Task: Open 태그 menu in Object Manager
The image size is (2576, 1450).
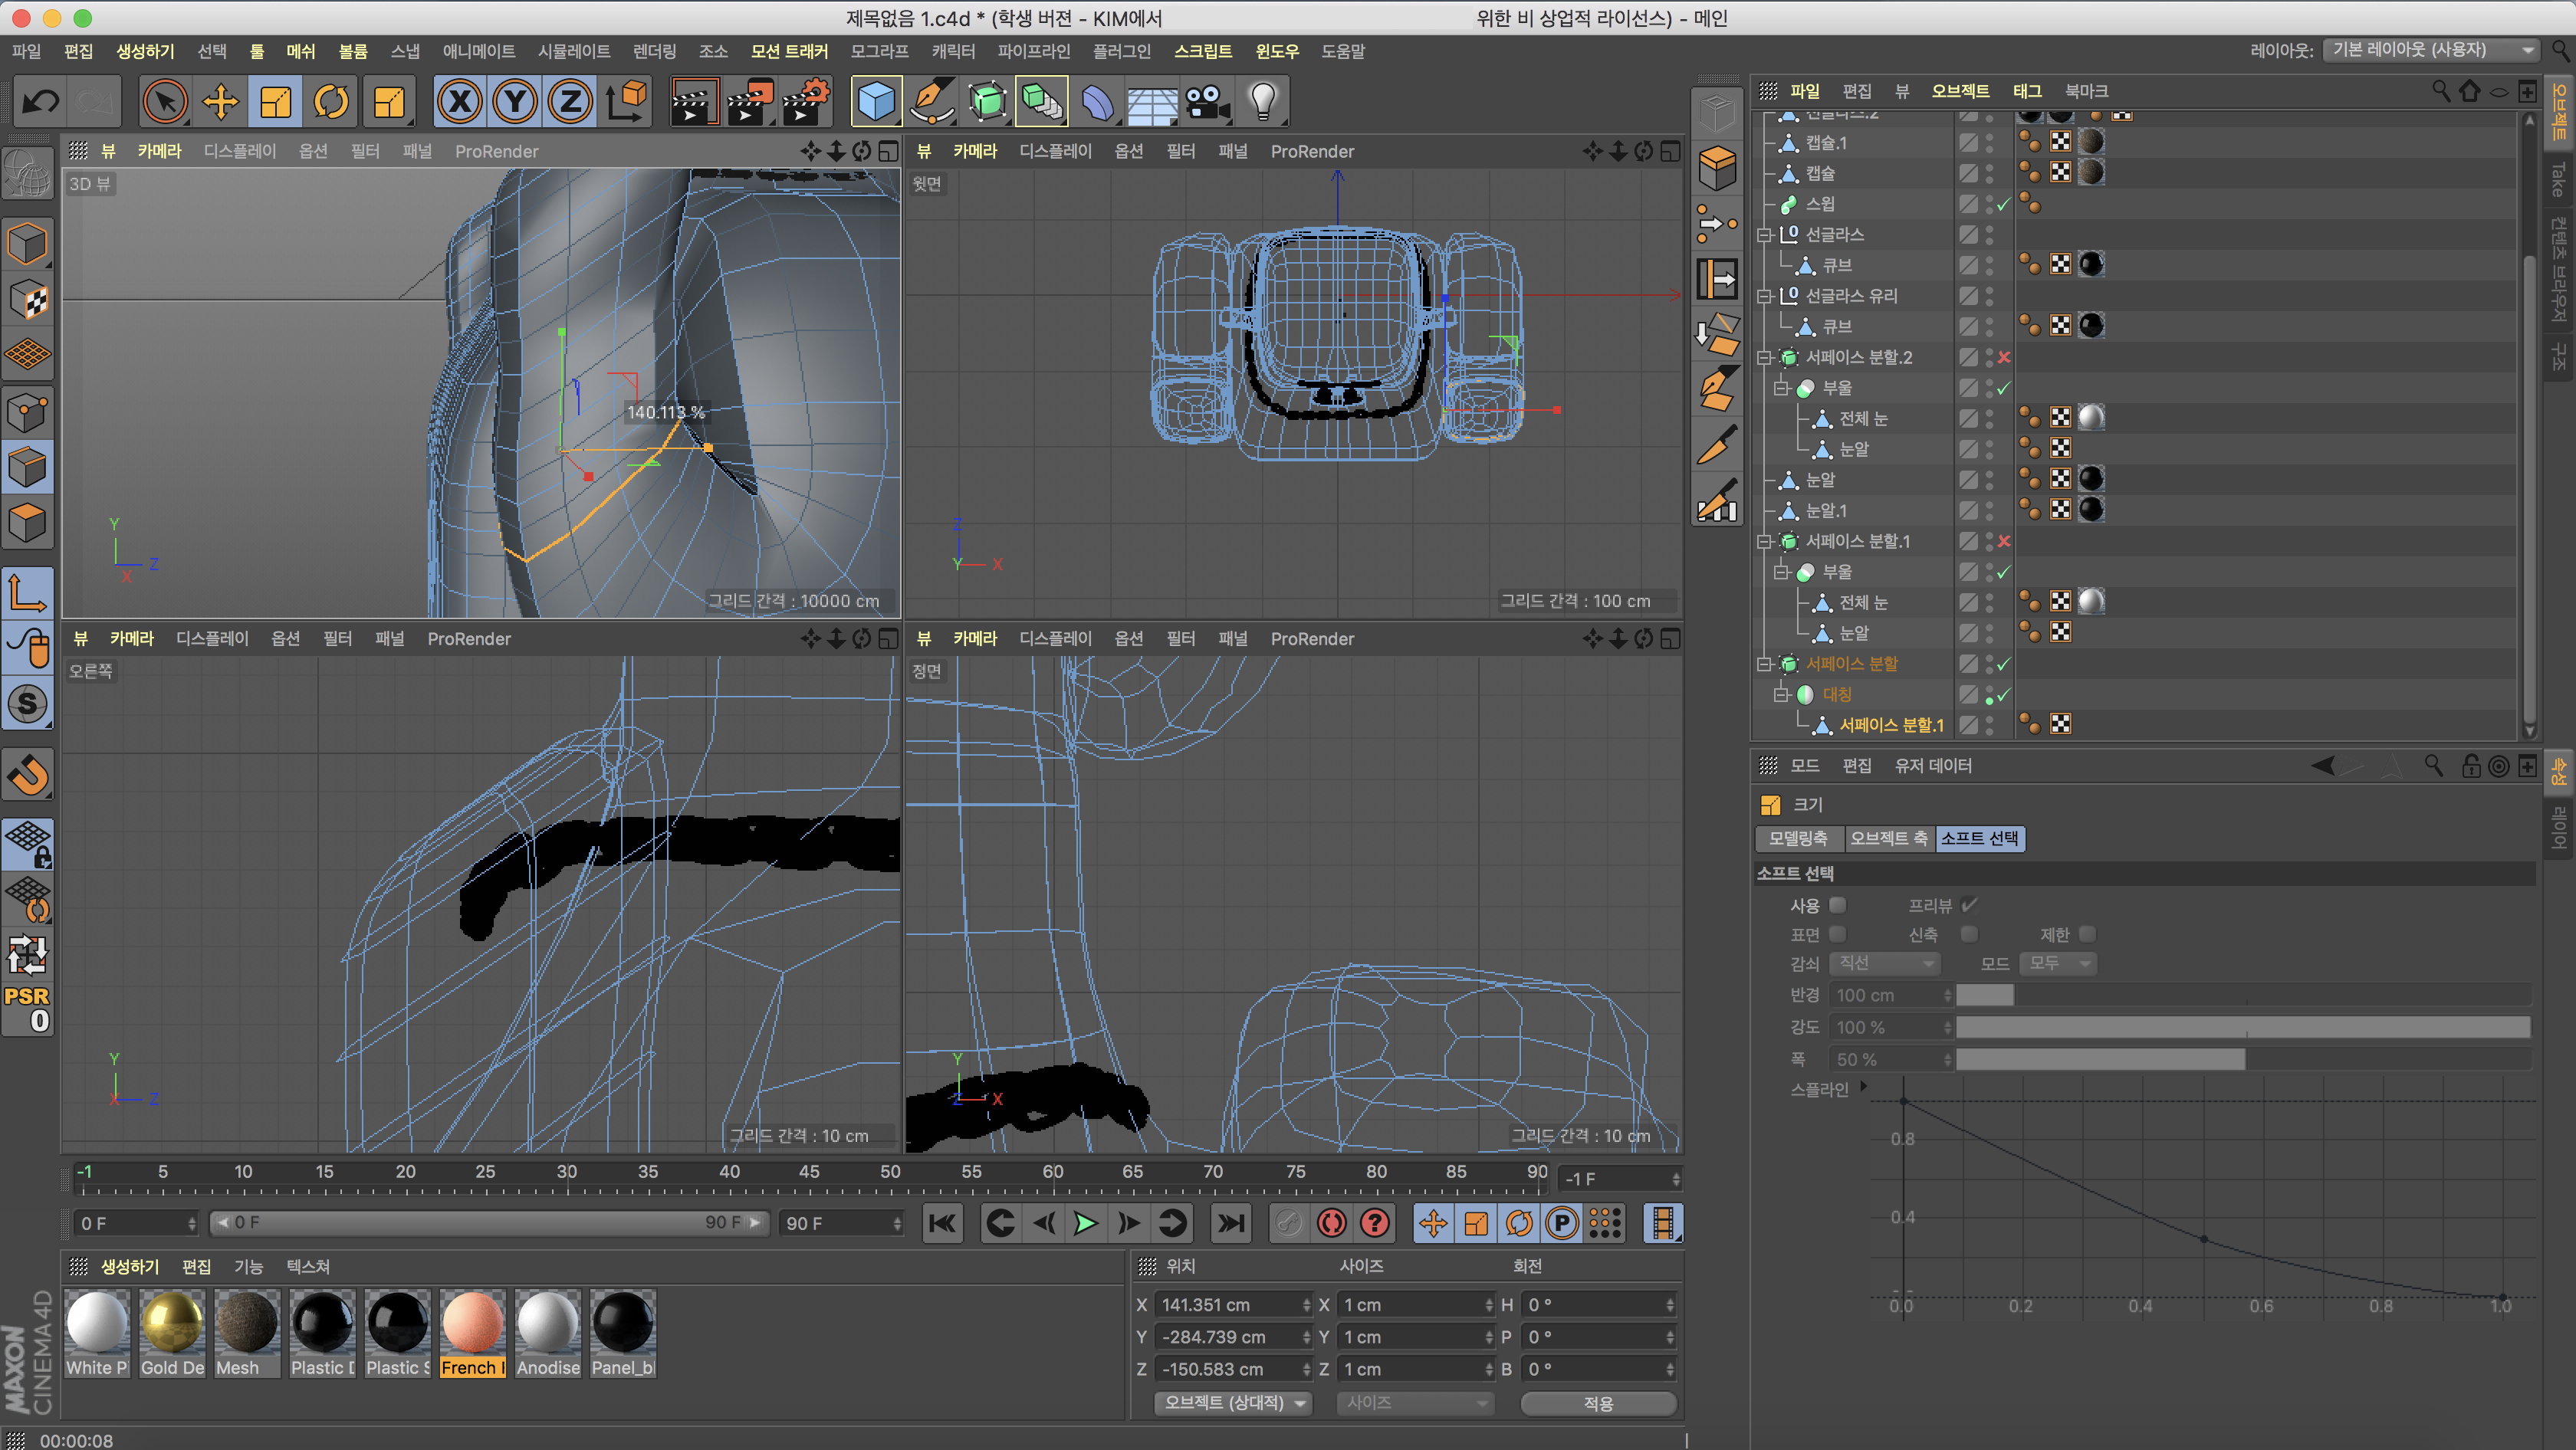Action: pyautogui.click(x=2026, y=91)
